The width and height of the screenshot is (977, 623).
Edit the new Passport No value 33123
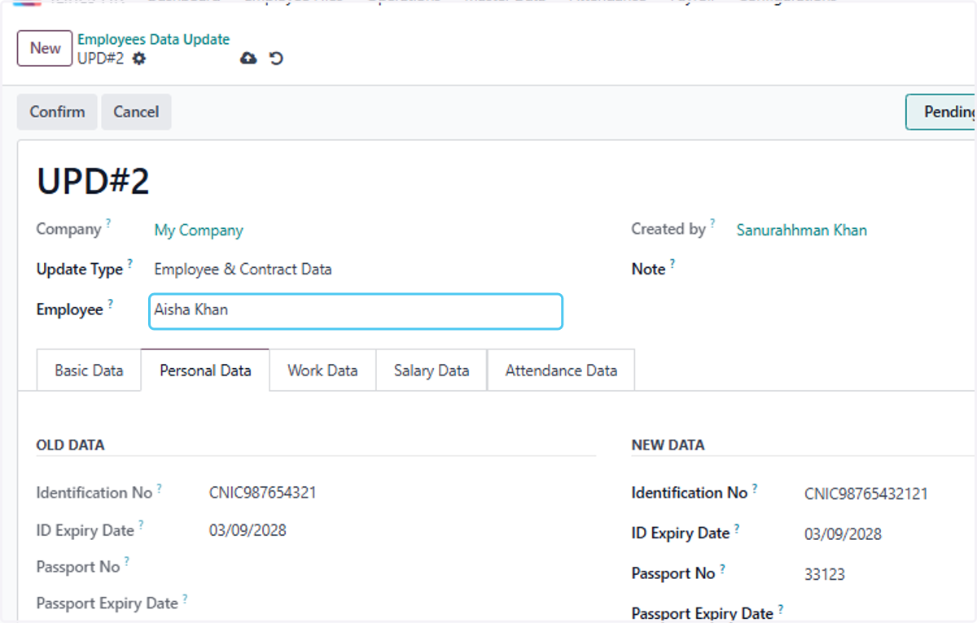tap(825, 574)
